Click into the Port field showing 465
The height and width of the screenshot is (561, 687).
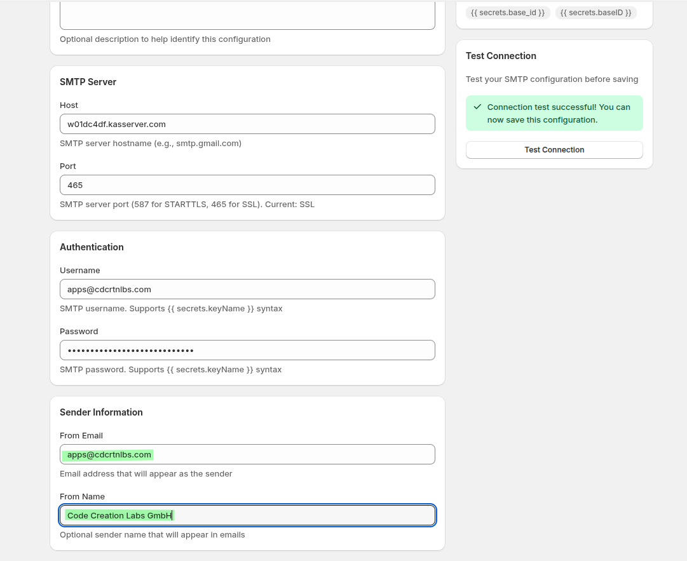pyautogui.click(x=247, y=185)
